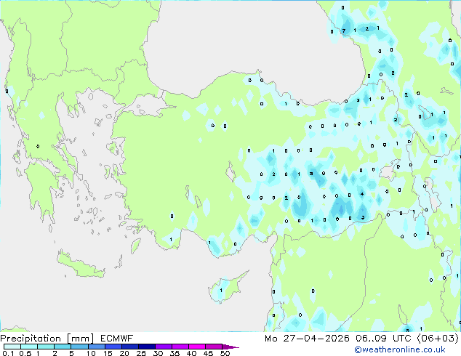The width and height of the screenshot is (461, 356).
Task: Click legend tick label '50'
Action: [225, 353]
